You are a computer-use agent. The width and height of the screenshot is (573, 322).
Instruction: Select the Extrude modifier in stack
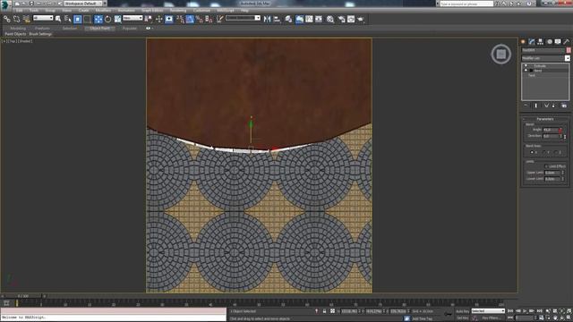540,66
